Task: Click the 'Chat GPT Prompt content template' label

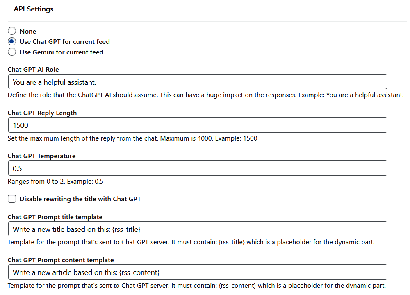Action: coord(61,260)
